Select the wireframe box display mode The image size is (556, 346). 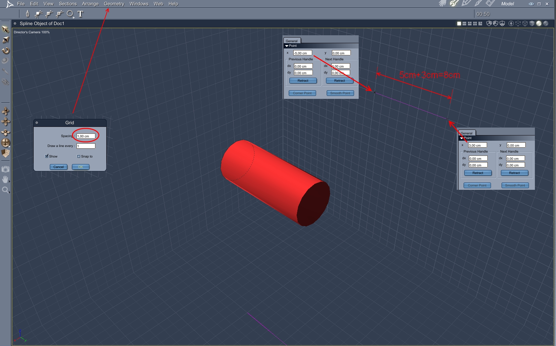click(x=525, y=23)
